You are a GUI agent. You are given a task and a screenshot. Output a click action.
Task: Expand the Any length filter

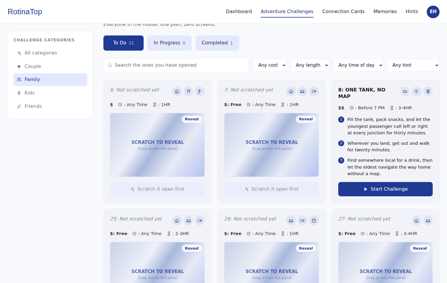(x=310, y=65)
